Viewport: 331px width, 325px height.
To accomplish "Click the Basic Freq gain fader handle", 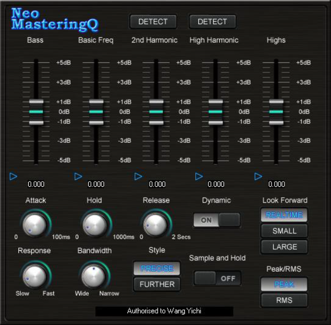I will point(96,111).
